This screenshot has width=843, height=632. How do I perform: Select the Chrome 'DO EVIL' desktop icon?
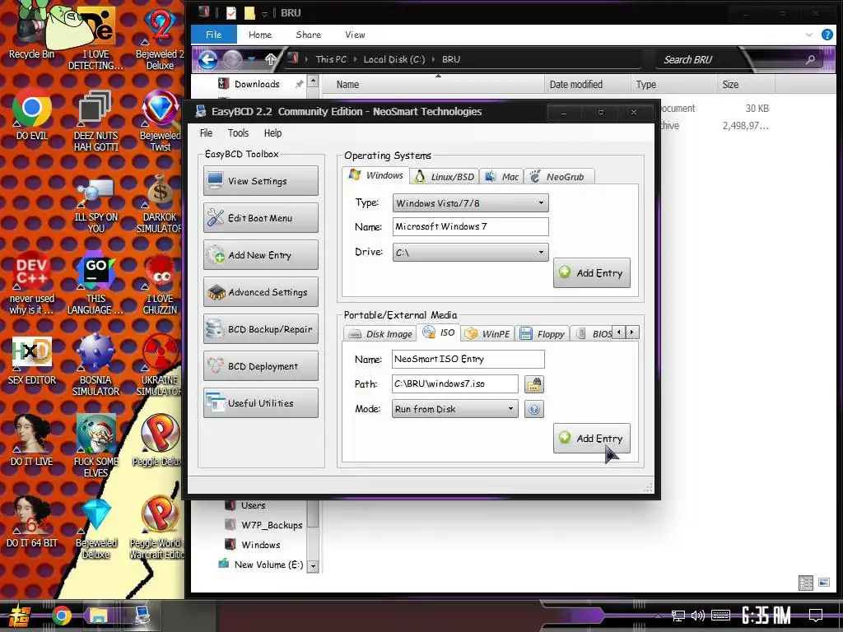tap(31, 116)
